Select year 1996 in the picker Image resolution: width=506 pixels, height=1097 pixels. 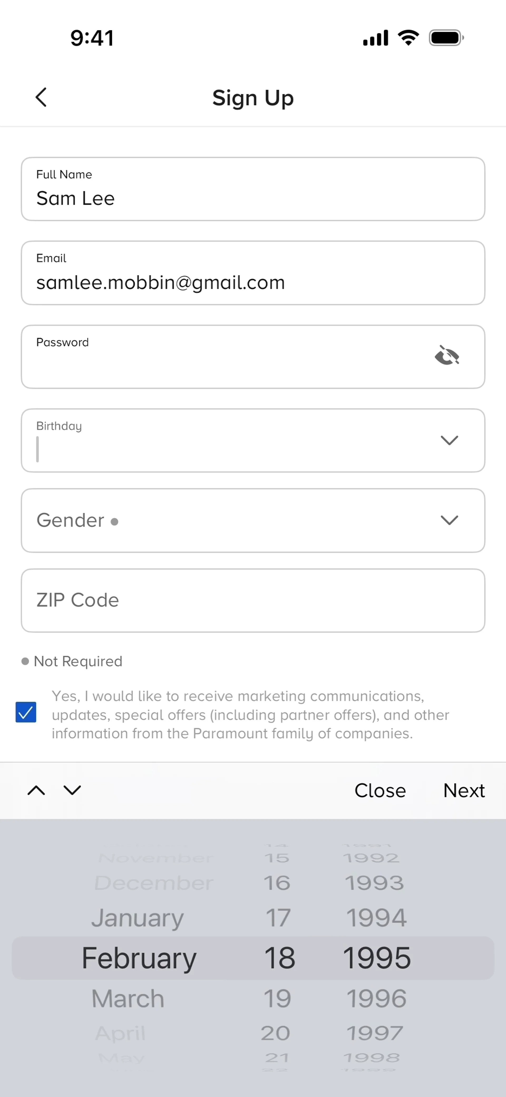[376, 999]
